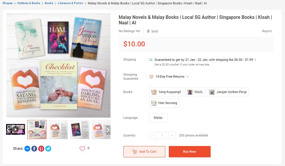The width and height of the screenshot is (285, 166).
Task: Share on Pinterest icon
Action: tap(41, 149)
